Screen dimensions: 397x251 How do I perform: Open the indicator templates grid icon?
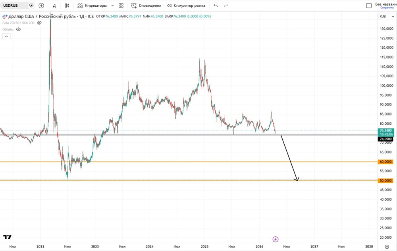(121, 6)
